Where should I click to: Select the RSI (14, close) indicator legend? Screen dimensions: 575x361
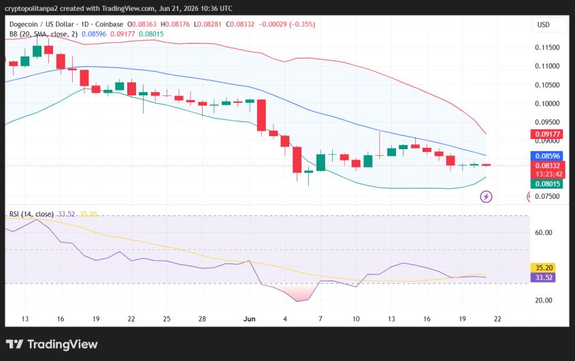pyautogui.click(x=31, y=214)
